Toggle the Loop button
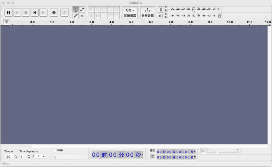Viewport: 272px width, 167px height. click(64, 12)
